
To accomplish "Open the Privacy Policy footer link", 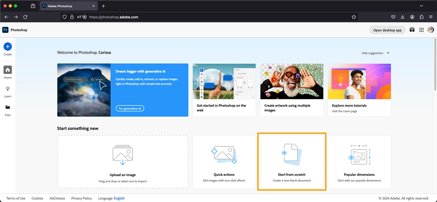I will coord(81,199).
